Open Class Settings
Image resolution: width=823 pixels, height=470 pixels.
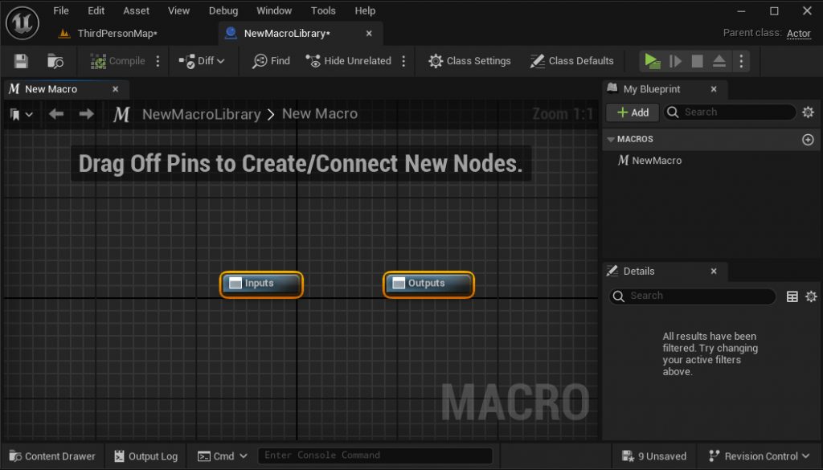(469, 60)
